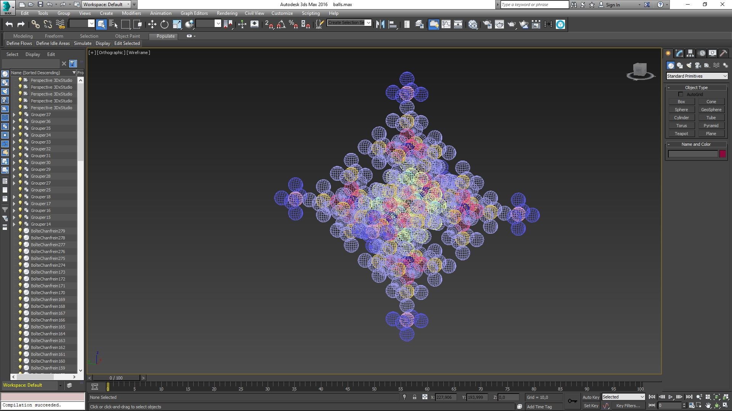Enable the AutoGrid checkbox

(x=681, y=94)
